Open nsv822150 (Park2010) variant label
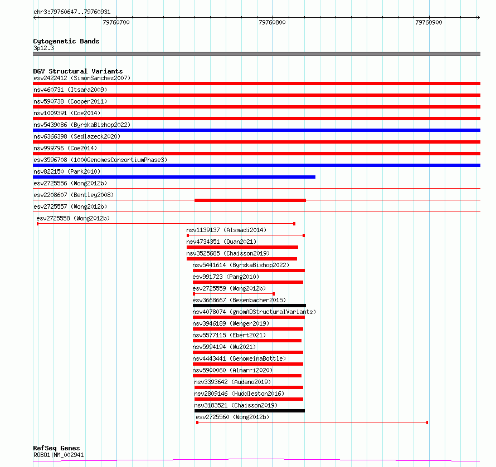Viewport: 496px width, 467px height. (67, 171)
